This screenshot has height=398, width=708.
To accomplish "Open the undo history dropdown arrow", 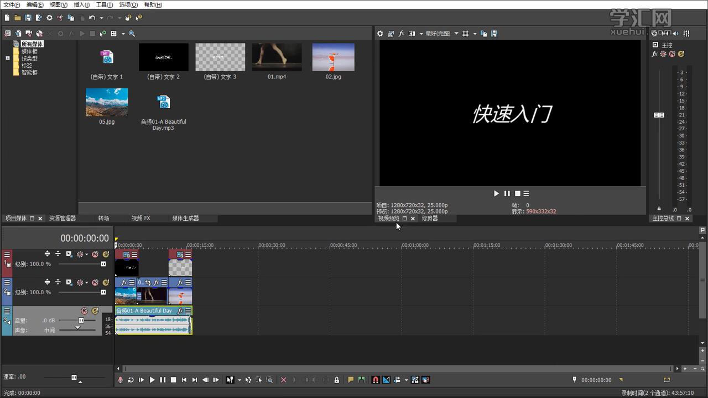I will click(x=101, y=18).
